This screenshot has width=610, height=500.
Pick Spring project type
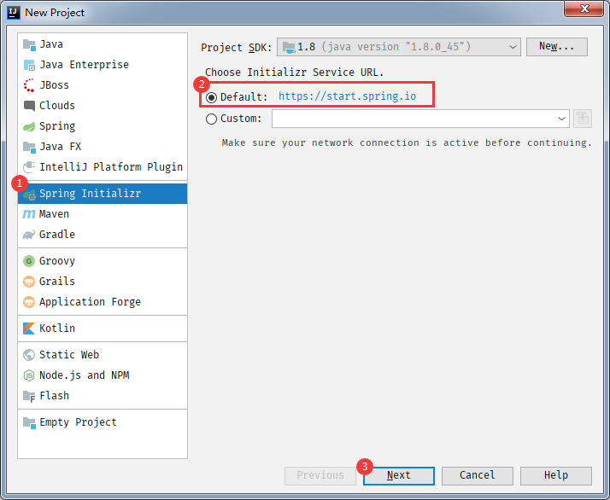[57, 126]
